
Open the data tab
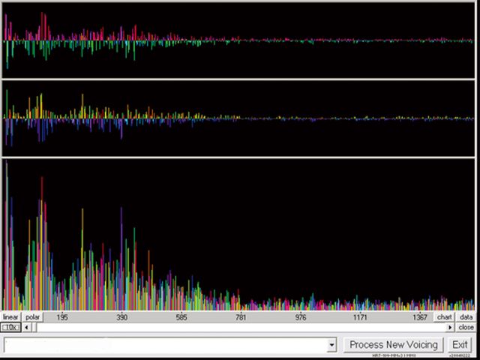point(466,317)
